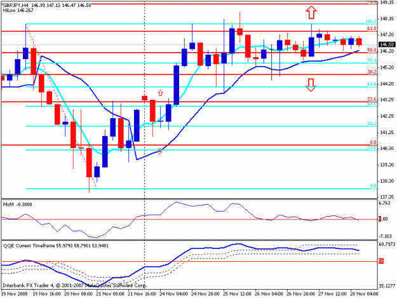Click the red 38.2 Fibonacci label

(372, 72)
